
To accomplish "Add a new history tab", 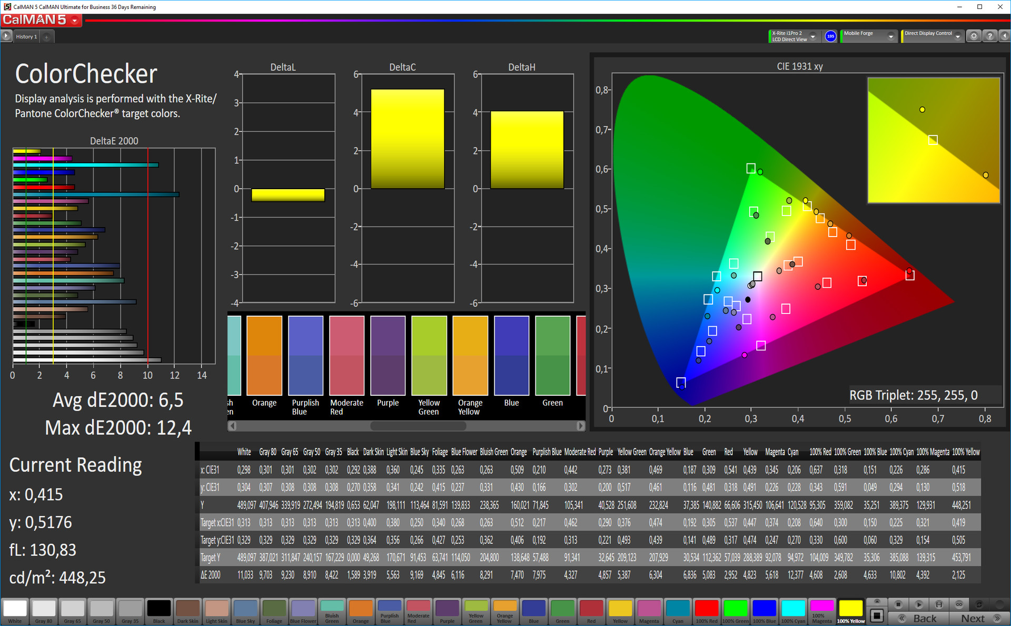I will [x=46, y=37].
